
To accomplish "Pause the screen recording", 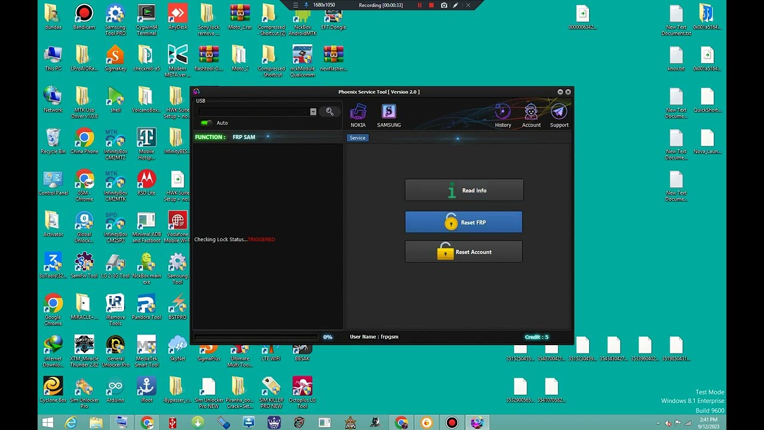I will coord(419,5).
